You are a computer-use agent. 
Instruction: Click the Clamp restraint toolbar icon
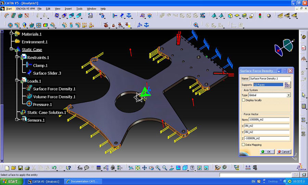point(115,15)
